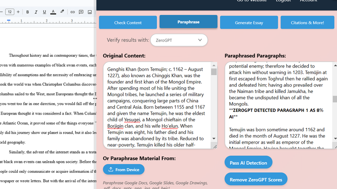Toggle bold formatting in Google Docs toolbar
Image resolution: width=337 pixels, height=189 pixels.
28,12
